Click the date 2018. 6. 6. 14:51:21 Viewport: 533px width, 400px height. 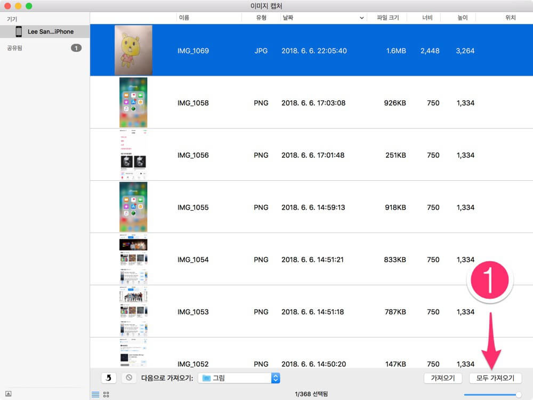pos(312,260)
